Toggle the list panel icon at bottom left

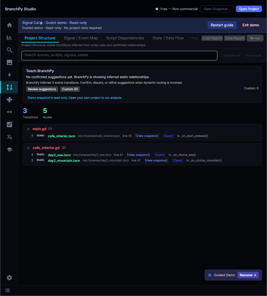click(7, 290)
